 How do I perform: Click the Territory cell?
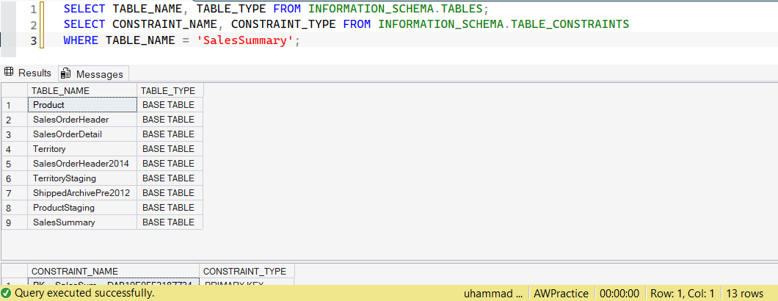(82, 148)
